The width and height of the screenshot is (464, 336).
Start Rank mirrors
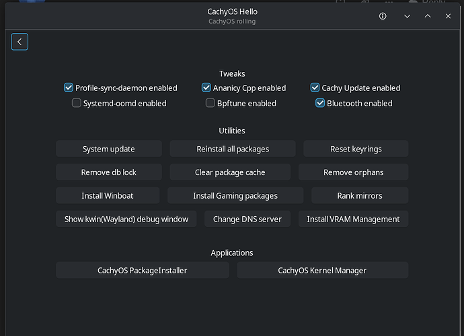tap(360, 195)
